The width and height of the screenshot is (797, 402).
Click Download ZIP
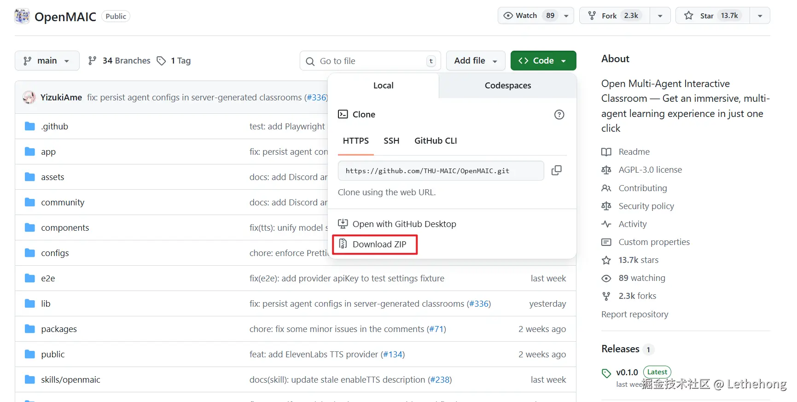pyautogui.click(x=379, y=245)
